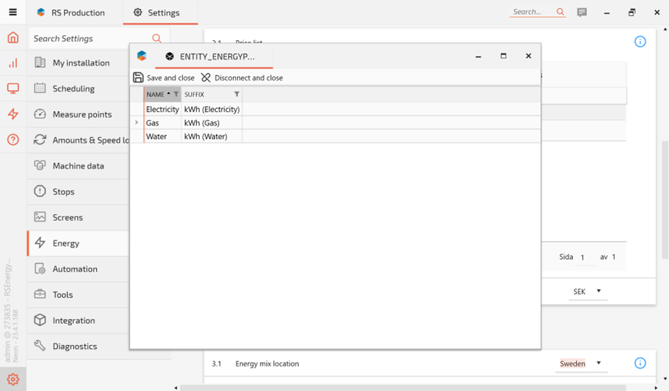Click the monitor screen icon in sidebar
Viewport: 669px width, 391px height.
point(13,88)
